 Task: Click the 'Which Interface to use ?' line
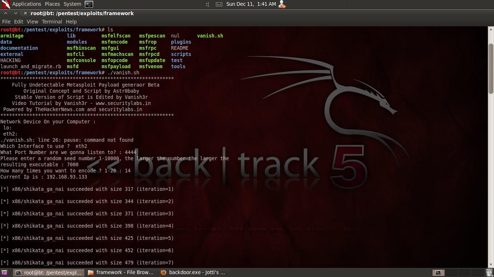coord(44,146)
